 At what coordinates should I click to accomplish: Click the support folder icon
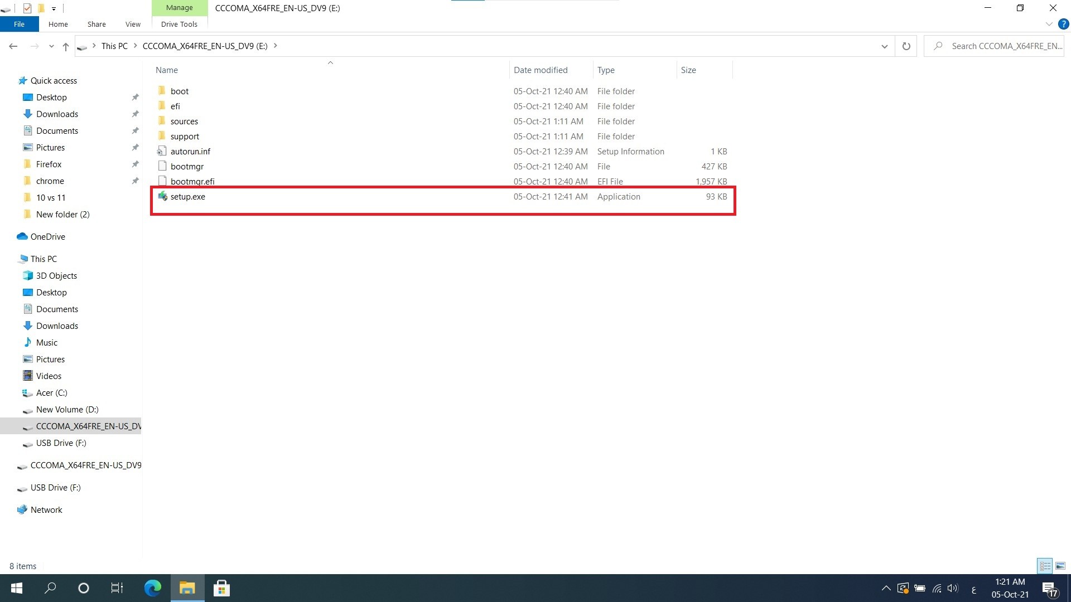click(x=162, y=136)
